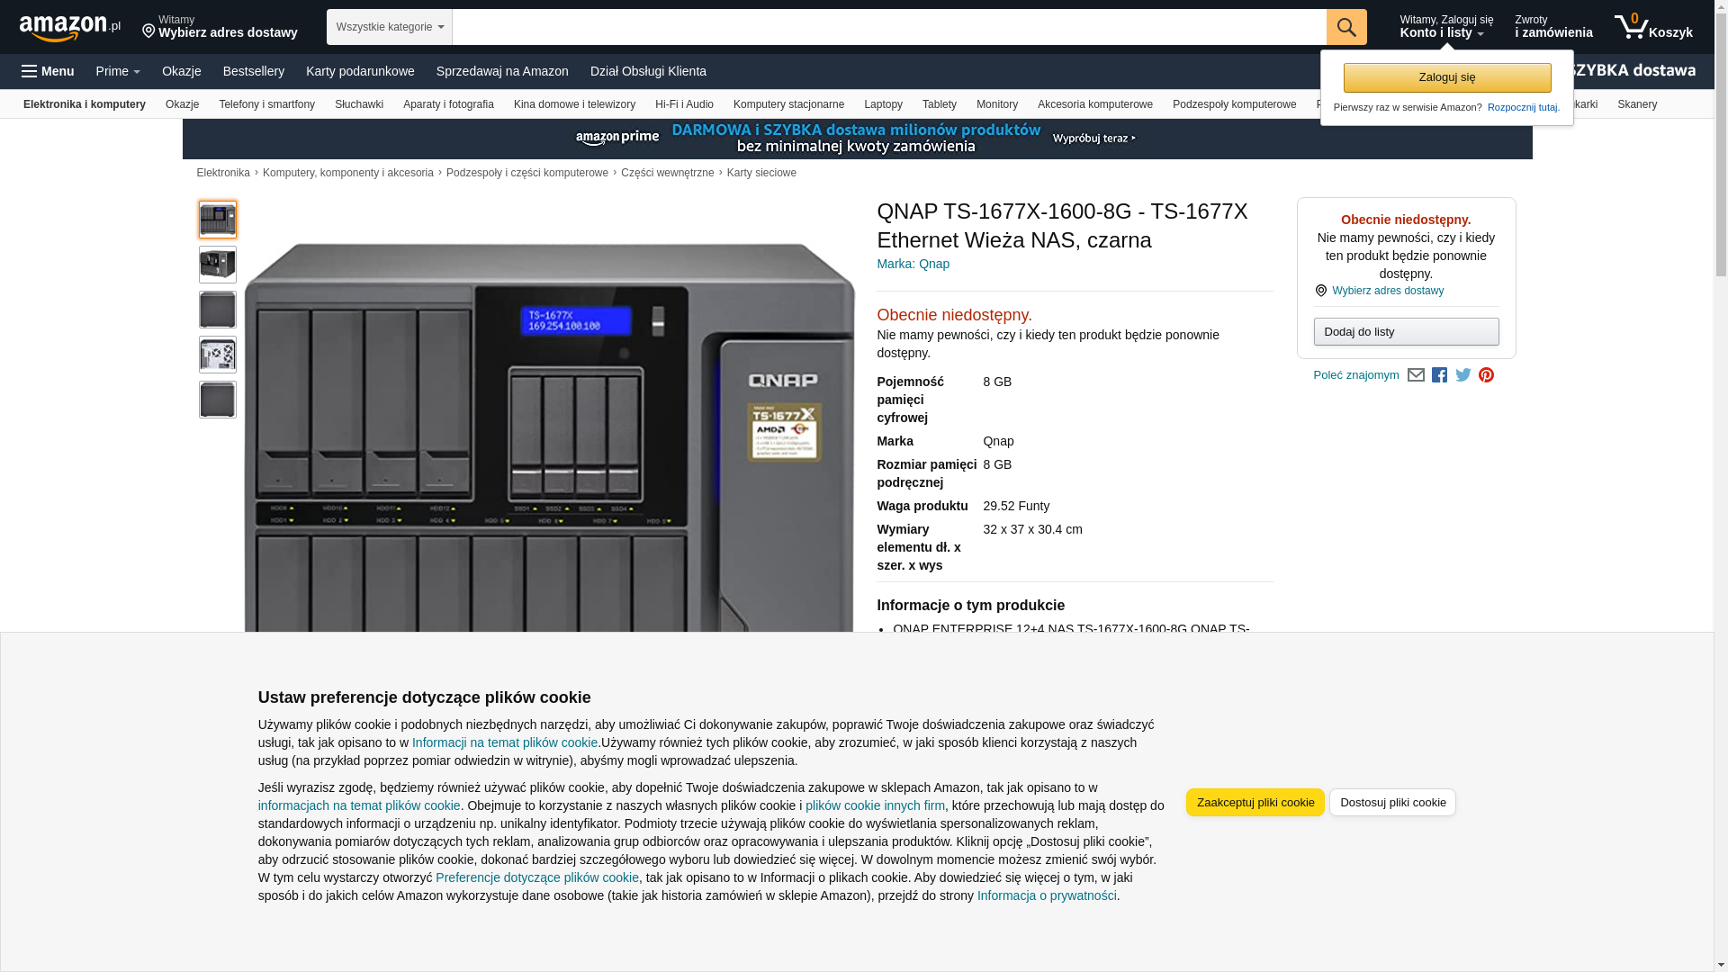Click Dostosuj pliki cookie button
The image size is (1728, 972).
pyautogui.click(x=1391, y=802)
